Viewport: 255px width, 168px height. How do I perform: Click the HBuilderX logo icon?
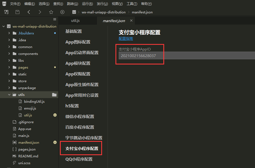[x=4, y=4]
